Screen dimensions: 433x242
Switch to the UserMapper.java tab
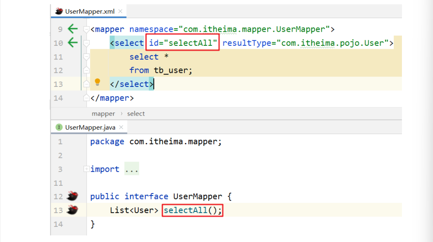pyautogui.click(x=89, y=127)
